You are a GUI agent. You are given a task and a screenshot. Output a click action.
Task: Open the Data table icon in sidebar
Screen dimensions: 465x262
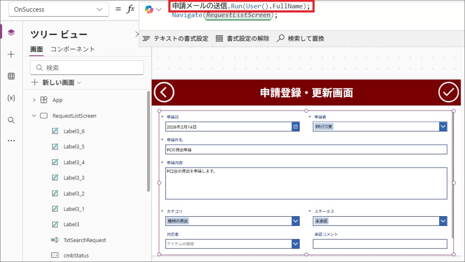(x=11, y=76)
